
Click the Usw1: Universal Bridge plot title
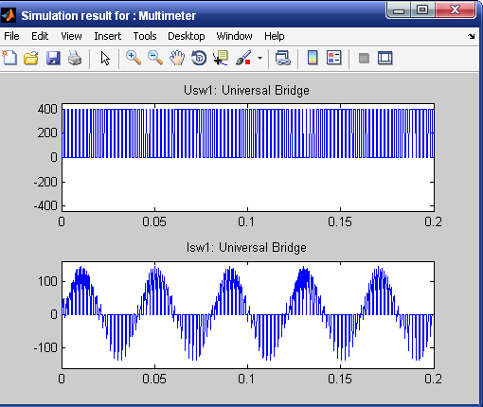click(x=246, y=91)
